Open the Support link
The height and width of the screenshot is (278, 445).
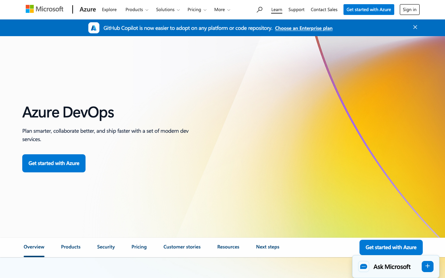click(x=296, y=10)
